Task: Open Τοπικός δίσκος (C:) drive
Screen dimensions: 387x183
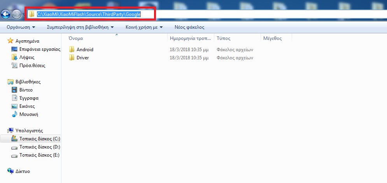Action: pyautogui.click(x=40, y=139)
